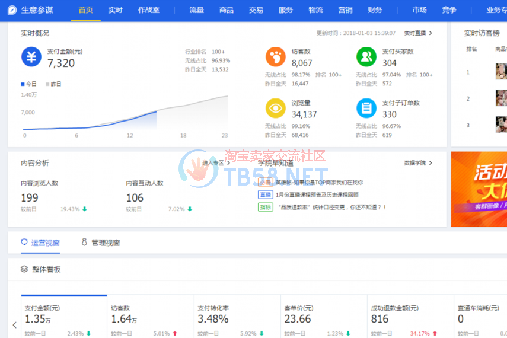Click the orange 活动 promotion banner
This screenshot has width=507, height=338.
(479, 189)
